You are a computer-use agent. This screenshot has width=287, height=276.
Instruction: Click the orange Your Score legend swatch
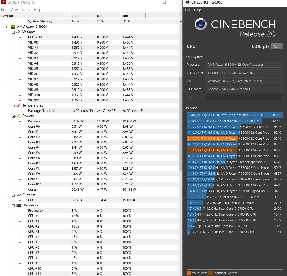click(189, 273)
